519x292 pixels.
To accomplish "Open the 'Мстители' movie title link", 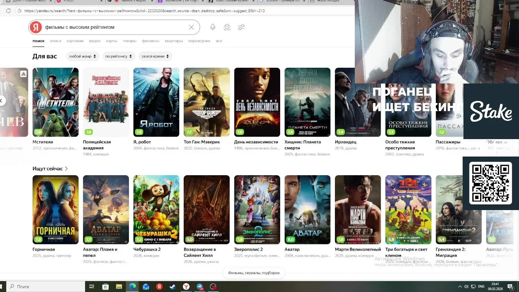I will tap(43, 142).
